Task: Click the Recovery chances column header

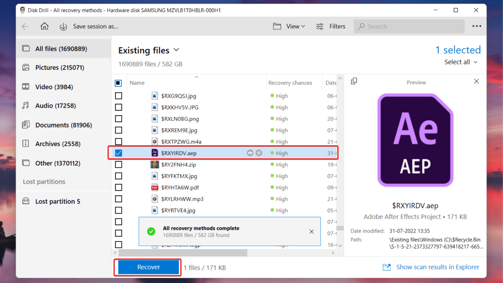Action: point(290,83)
